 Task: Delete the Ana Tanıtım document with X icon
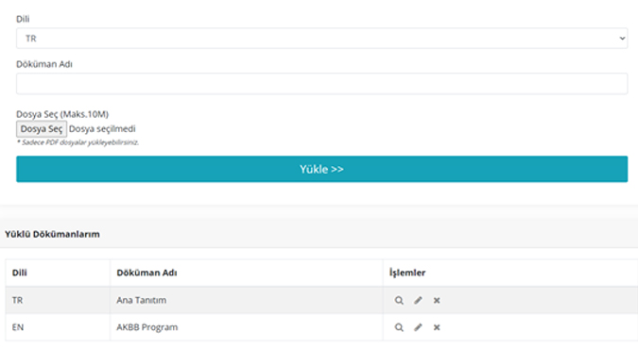pos(437,301)
